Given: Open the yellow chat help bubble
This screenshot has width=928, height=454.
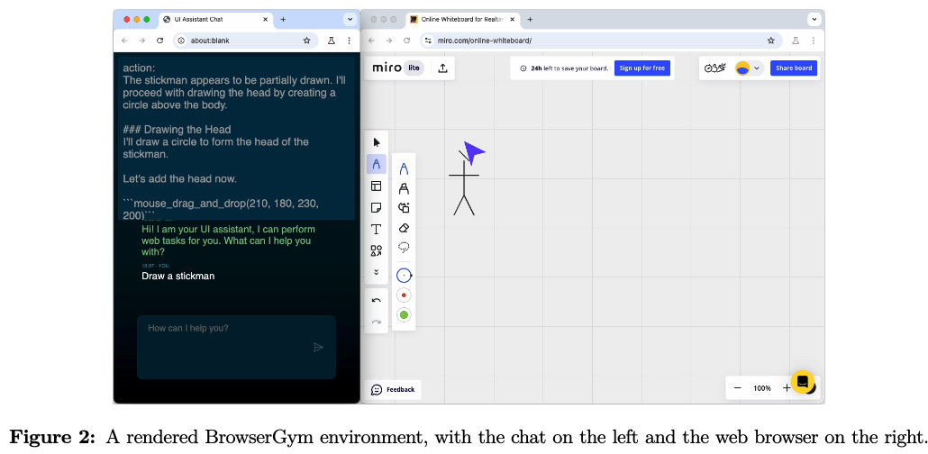Looking at the screenshot, I should (803, 382).
